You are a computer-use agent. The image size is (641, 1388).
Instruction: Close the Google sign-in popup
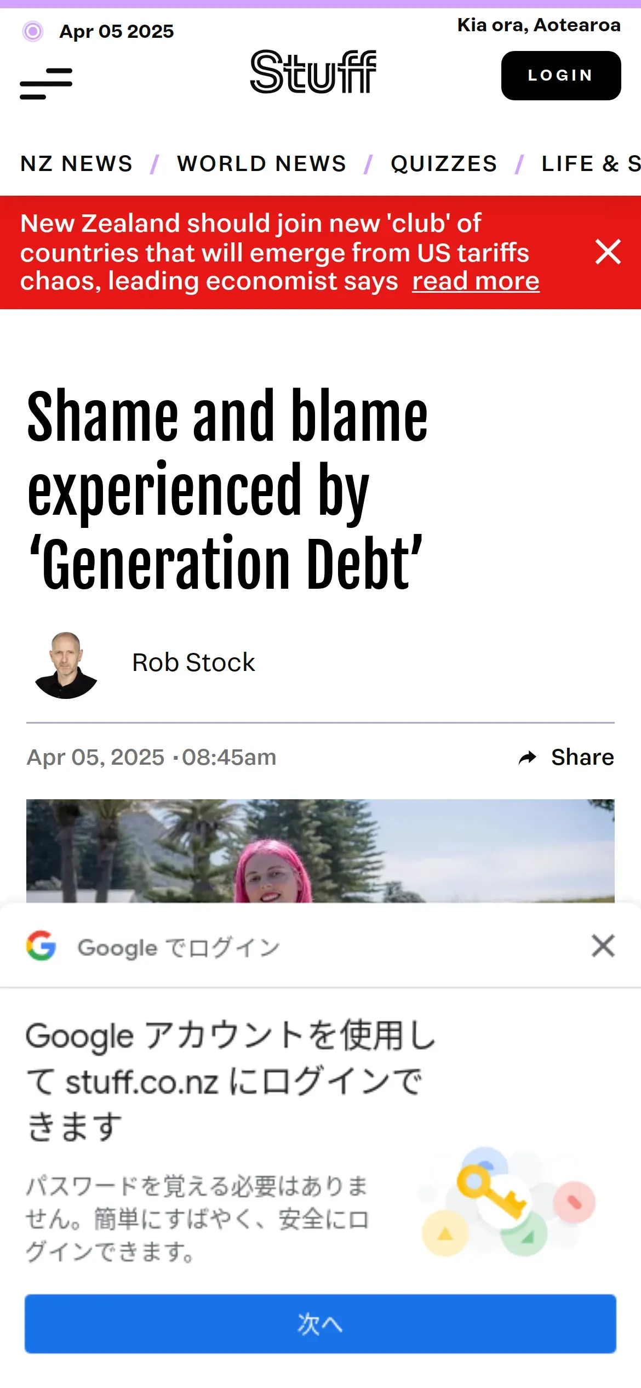tap(603, 946)
